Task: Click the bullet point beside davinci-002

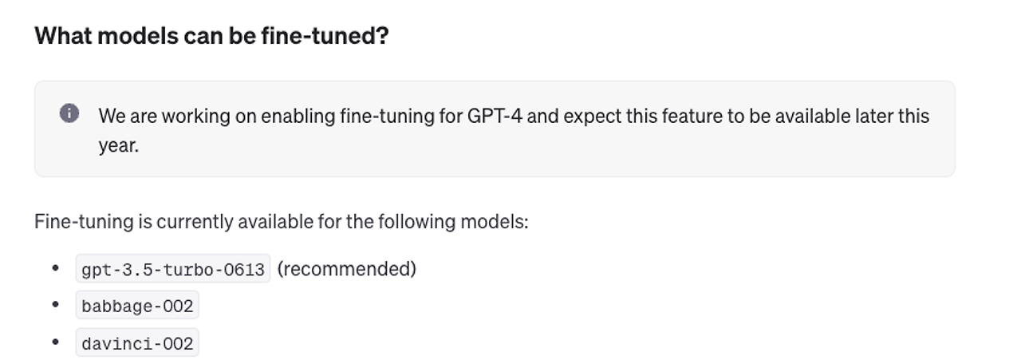Action: click(x=55, y=342)
